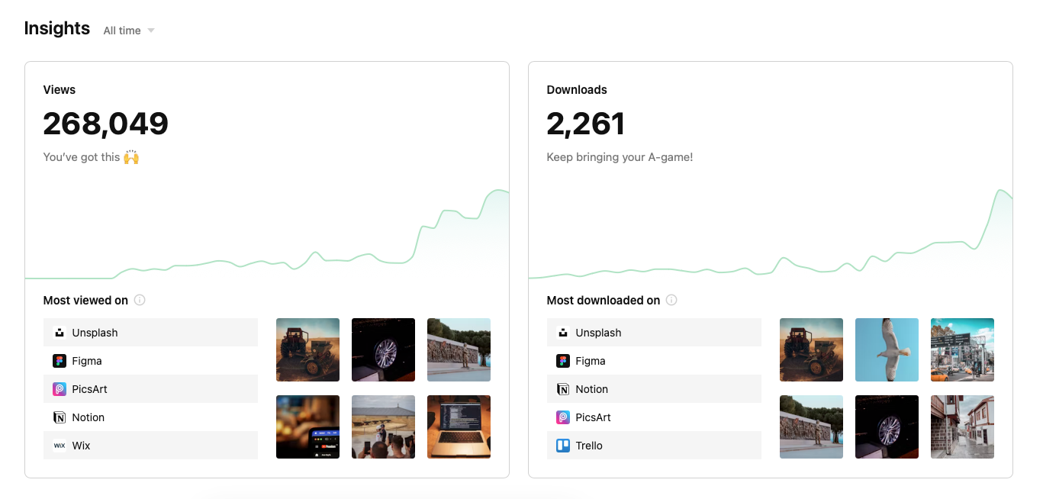Open crowd landscape photo thumbnail

pos(383,427)
